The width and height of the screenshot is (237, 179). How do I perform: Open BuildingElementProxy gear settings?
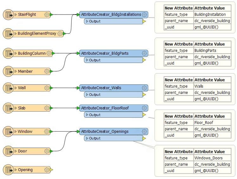click(60, 34)
